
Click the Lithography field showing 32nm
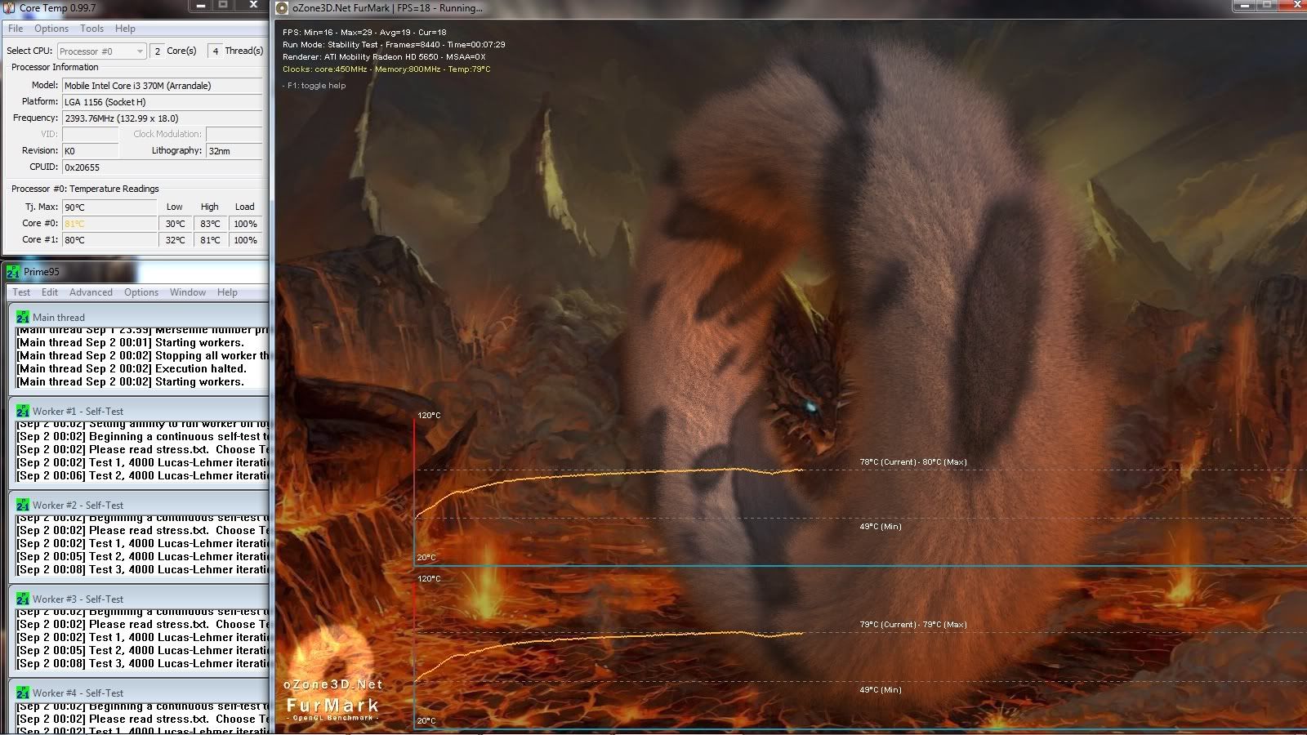[x=234, y=151]
